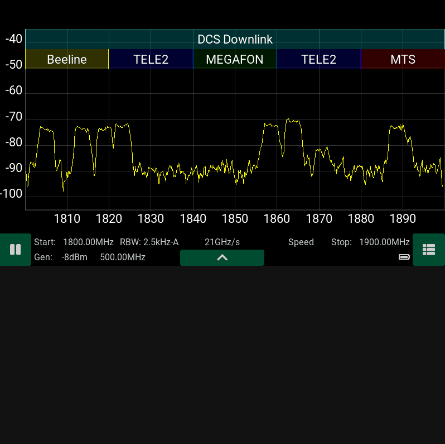This screenshot has width=445, height=444.
Task: Click the 1880 frequency axis label
Action: (361, 218)
